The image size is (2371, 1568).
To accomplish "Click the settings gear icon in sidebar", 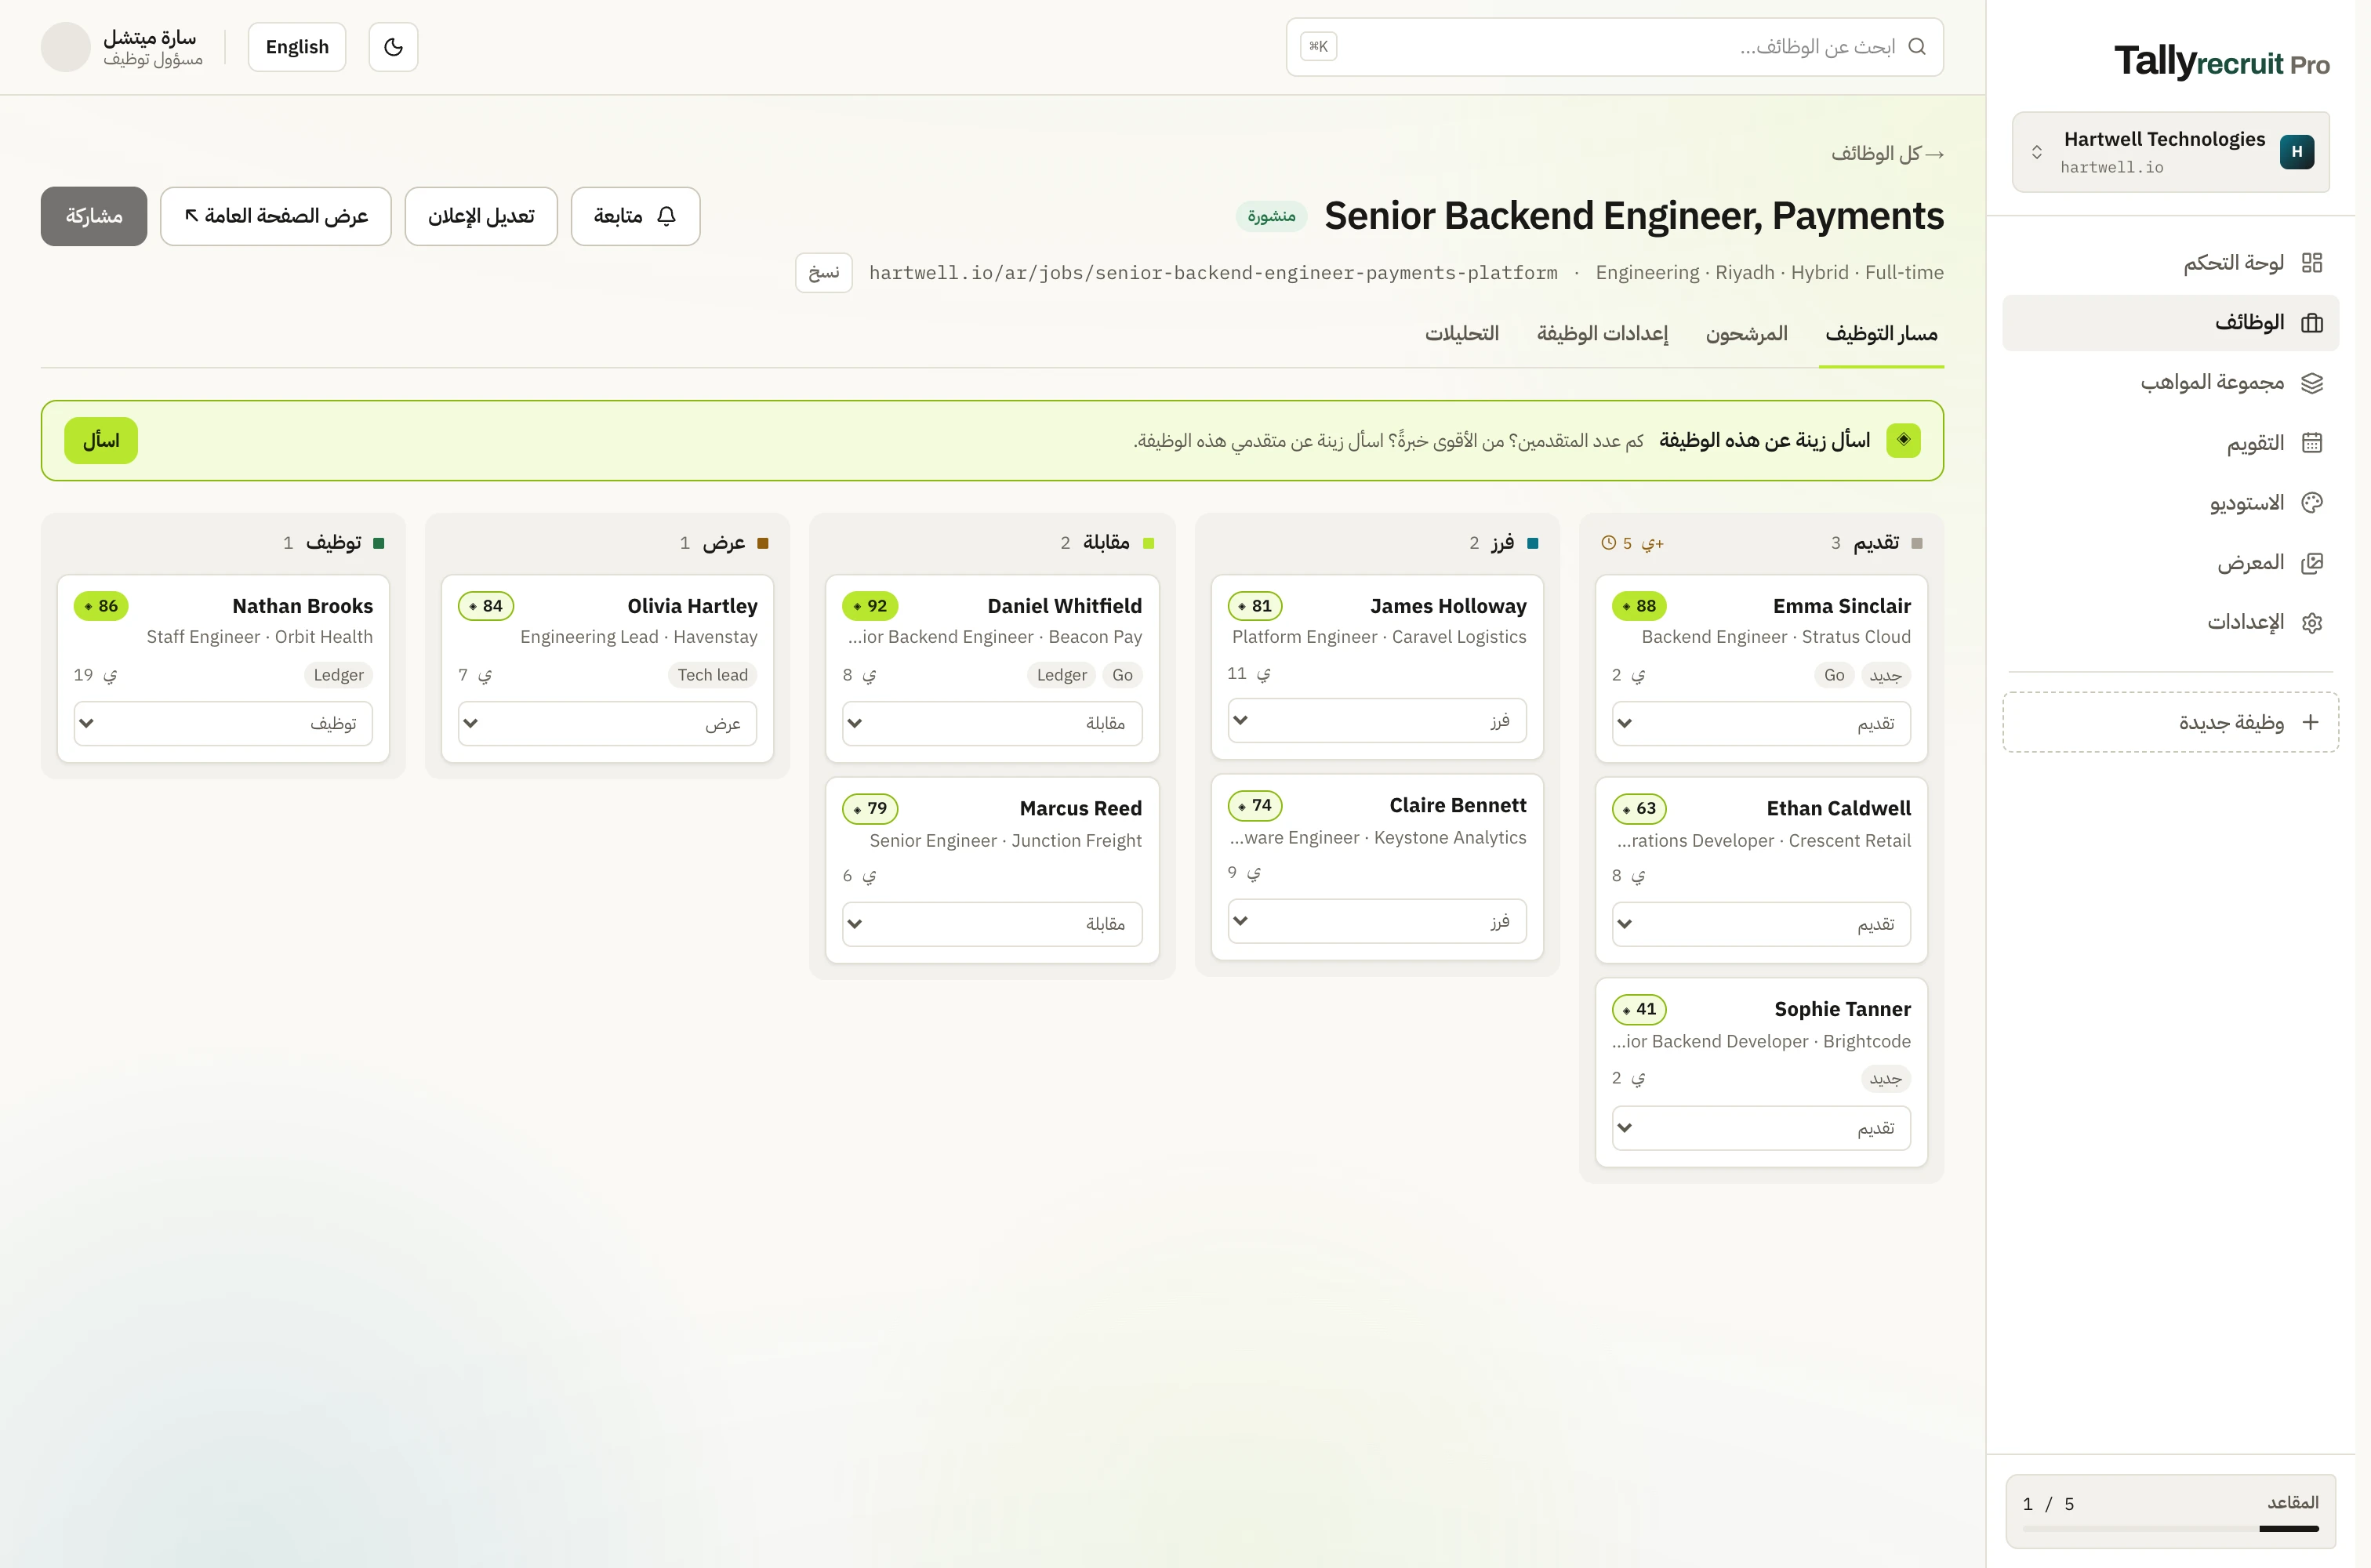I will [2312, 623].
